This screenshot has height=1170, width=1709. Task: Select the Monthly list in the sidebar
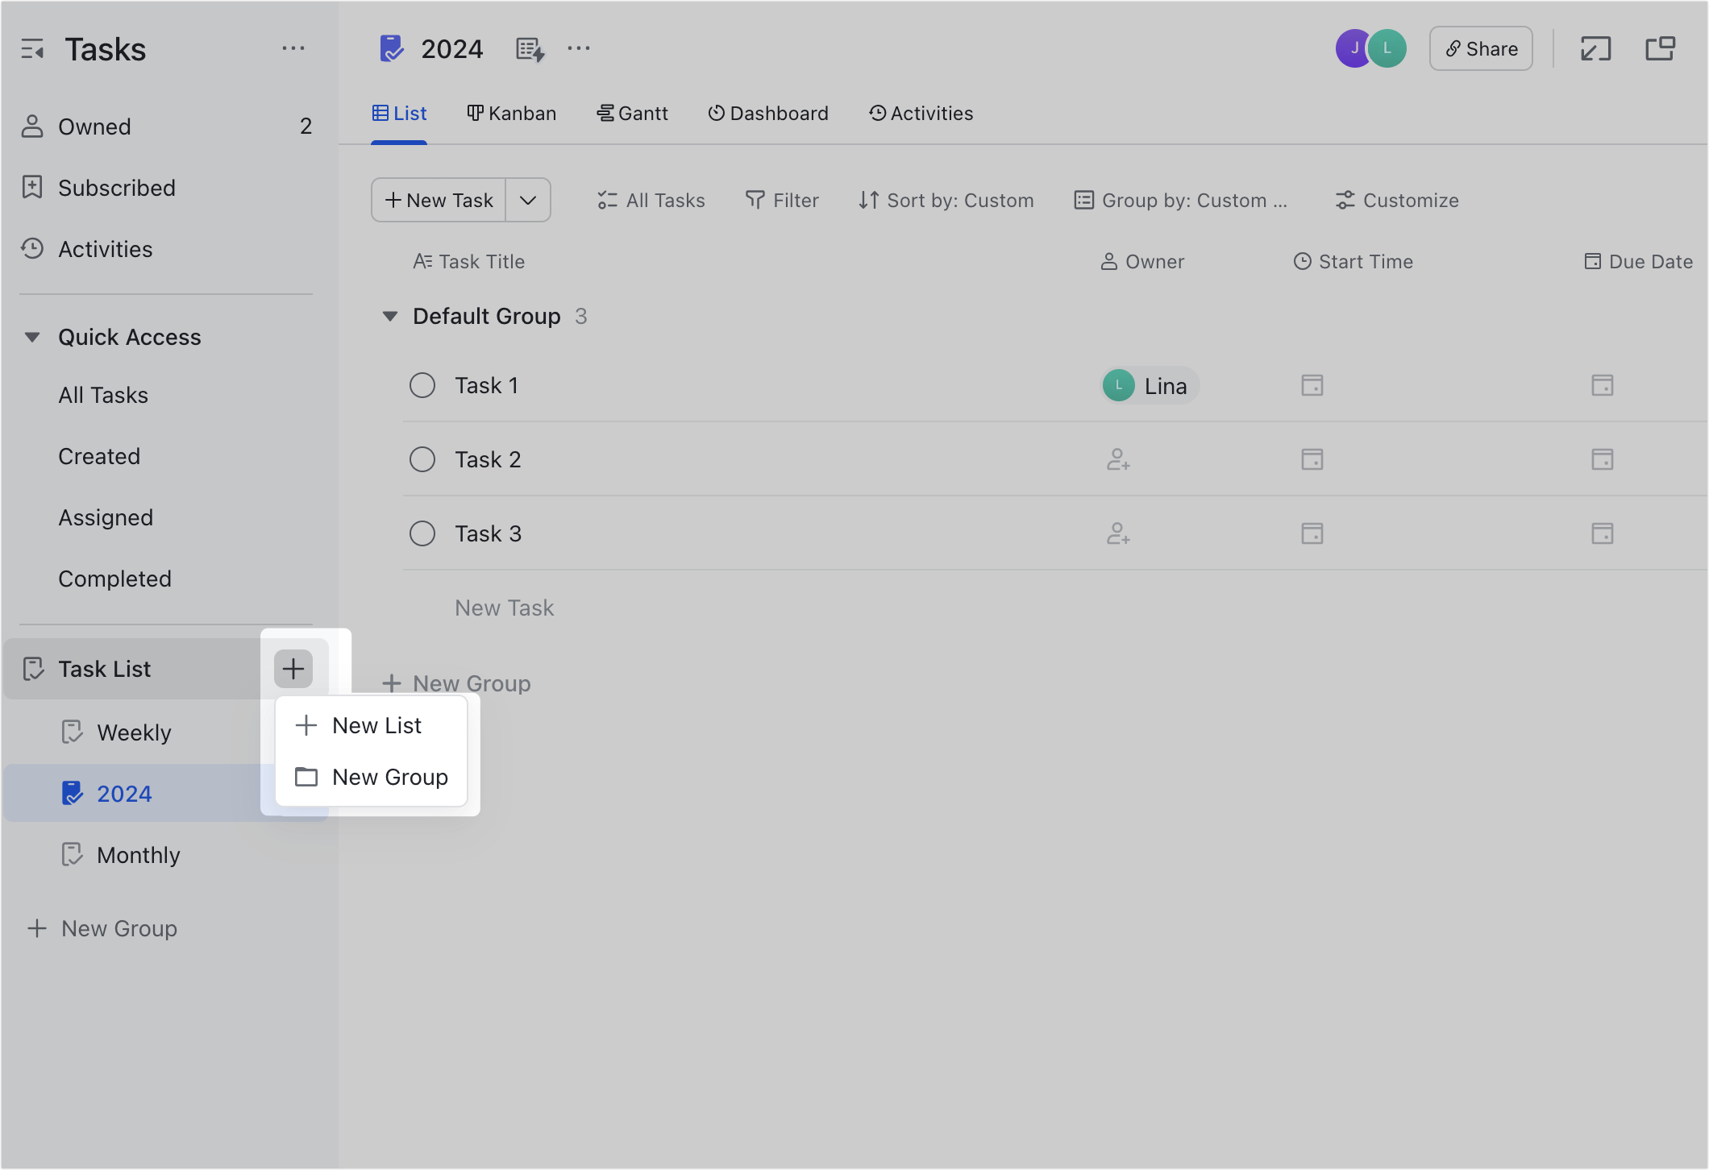click(138, 855)
